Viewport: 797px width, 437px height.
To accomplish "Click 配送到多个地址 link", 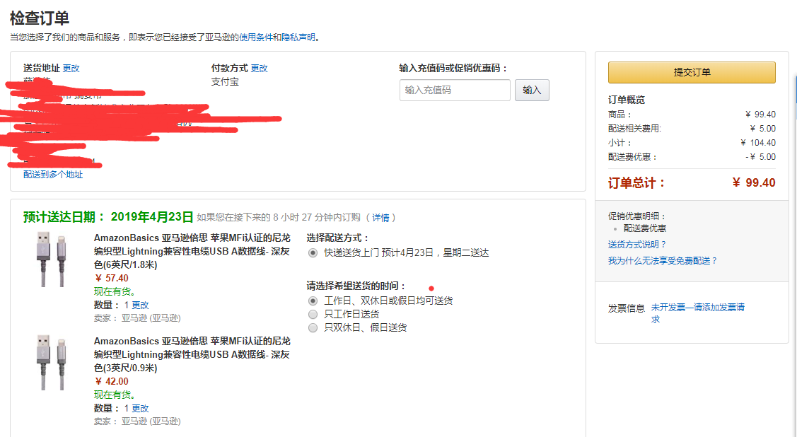I will 53,174.
